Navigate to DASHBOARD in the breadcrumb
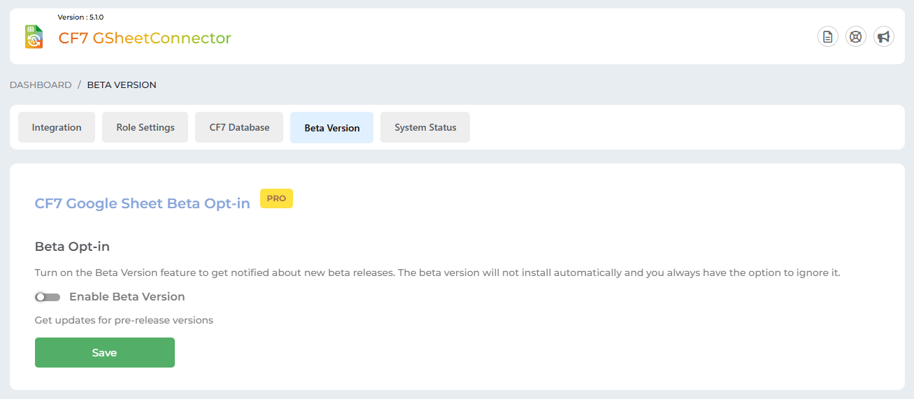The height and width of the screenshot is (399, 914). point(41,85)
